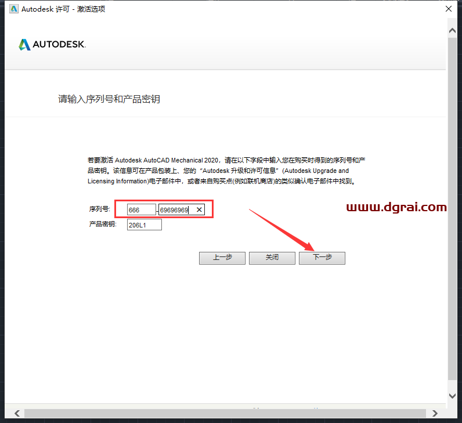Click the vertical scrollbar up arrow
Screen dimensions: 462x423
(452, 30)
